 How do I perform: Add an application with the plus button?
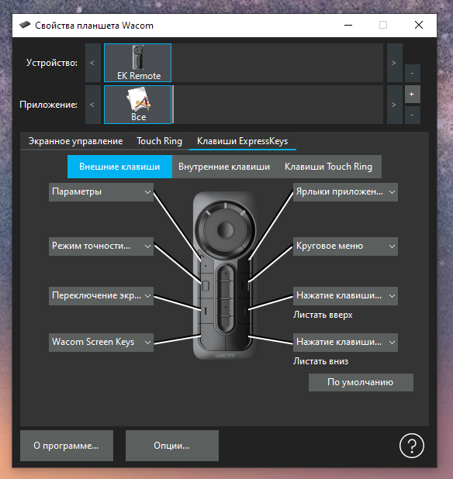coord(413,94)
